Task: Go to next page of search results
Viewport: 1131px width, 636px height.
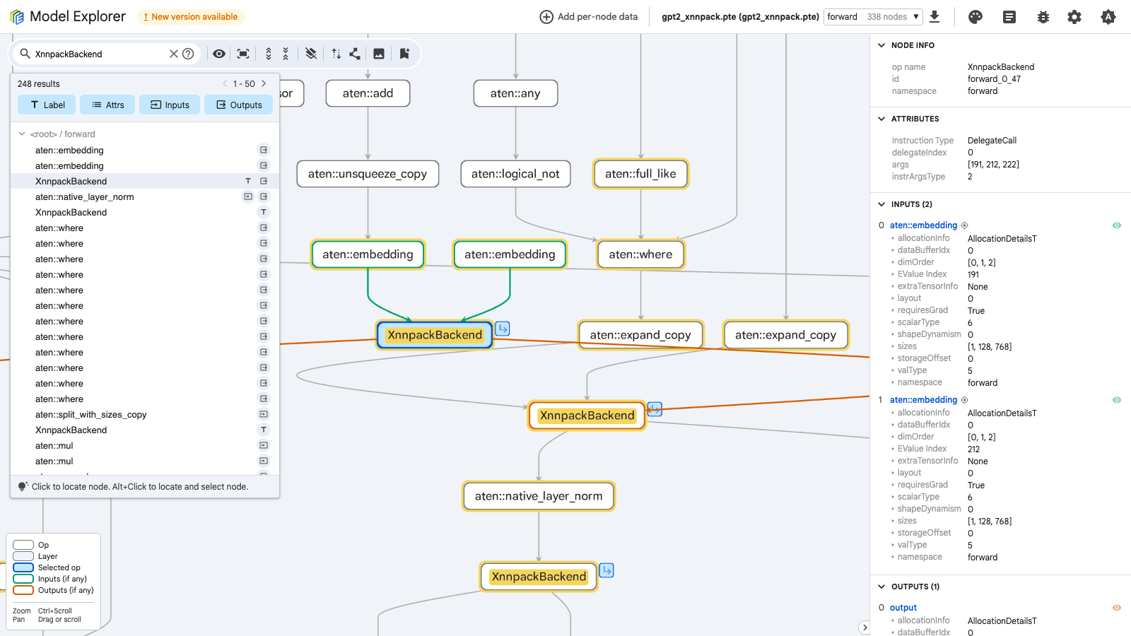Action: [x=264, y=83]
